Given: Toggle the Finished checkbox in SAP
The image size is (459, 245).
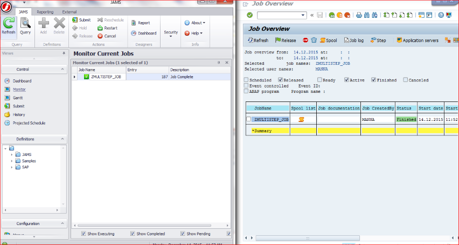Looking at the screenshot, I should pyautogui.click(x=373, y=80).
